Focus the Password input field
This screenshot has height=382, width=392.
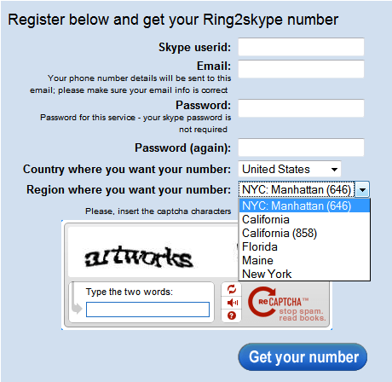pos(301,108)
